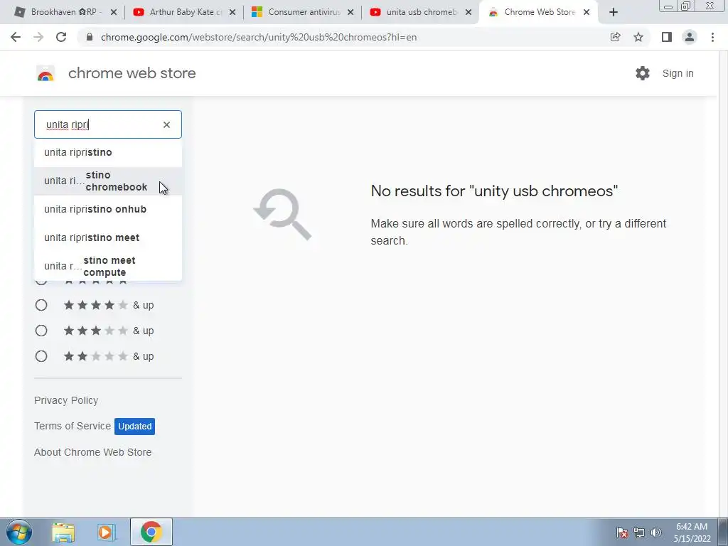Open the Privacy Policy link
Viewport: 728px width, 546px height.
click(x=66, y=400)
